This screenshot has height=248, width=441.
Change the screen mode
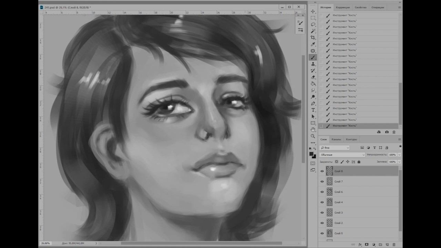[313, 170]
